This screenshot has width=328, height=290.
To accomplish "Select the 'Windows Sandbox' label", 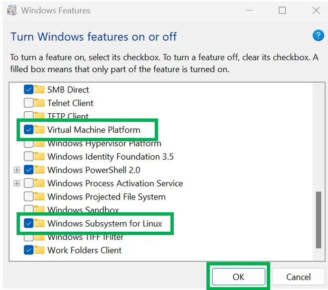I will (83, 209).
